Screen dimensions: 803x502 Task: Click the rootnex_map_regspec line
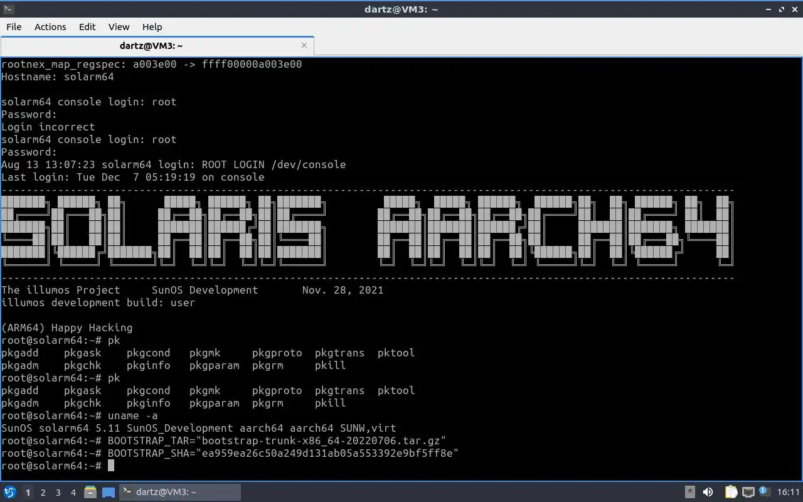152,64
